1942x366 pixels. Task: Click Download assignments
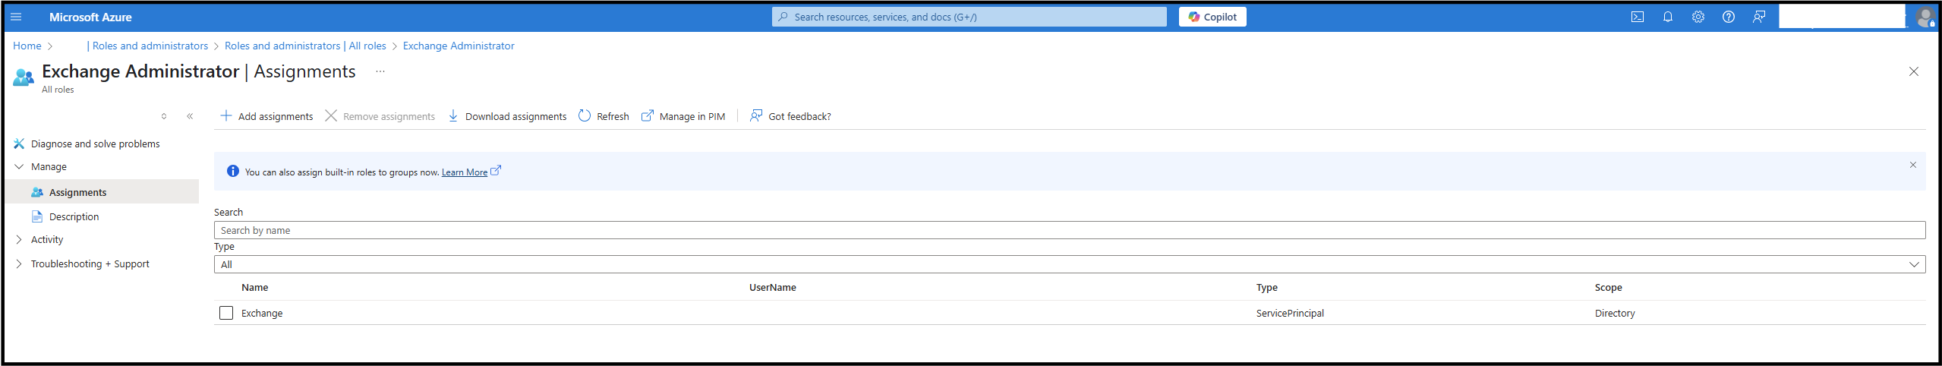(507, 116)
